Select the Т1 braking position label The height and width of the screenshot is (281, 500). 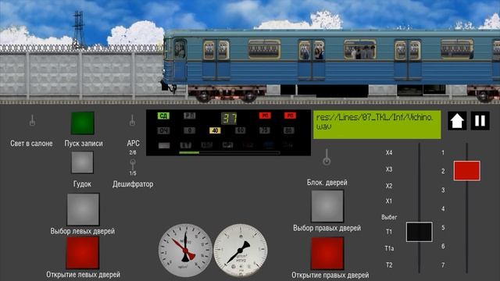pos(389,232)
